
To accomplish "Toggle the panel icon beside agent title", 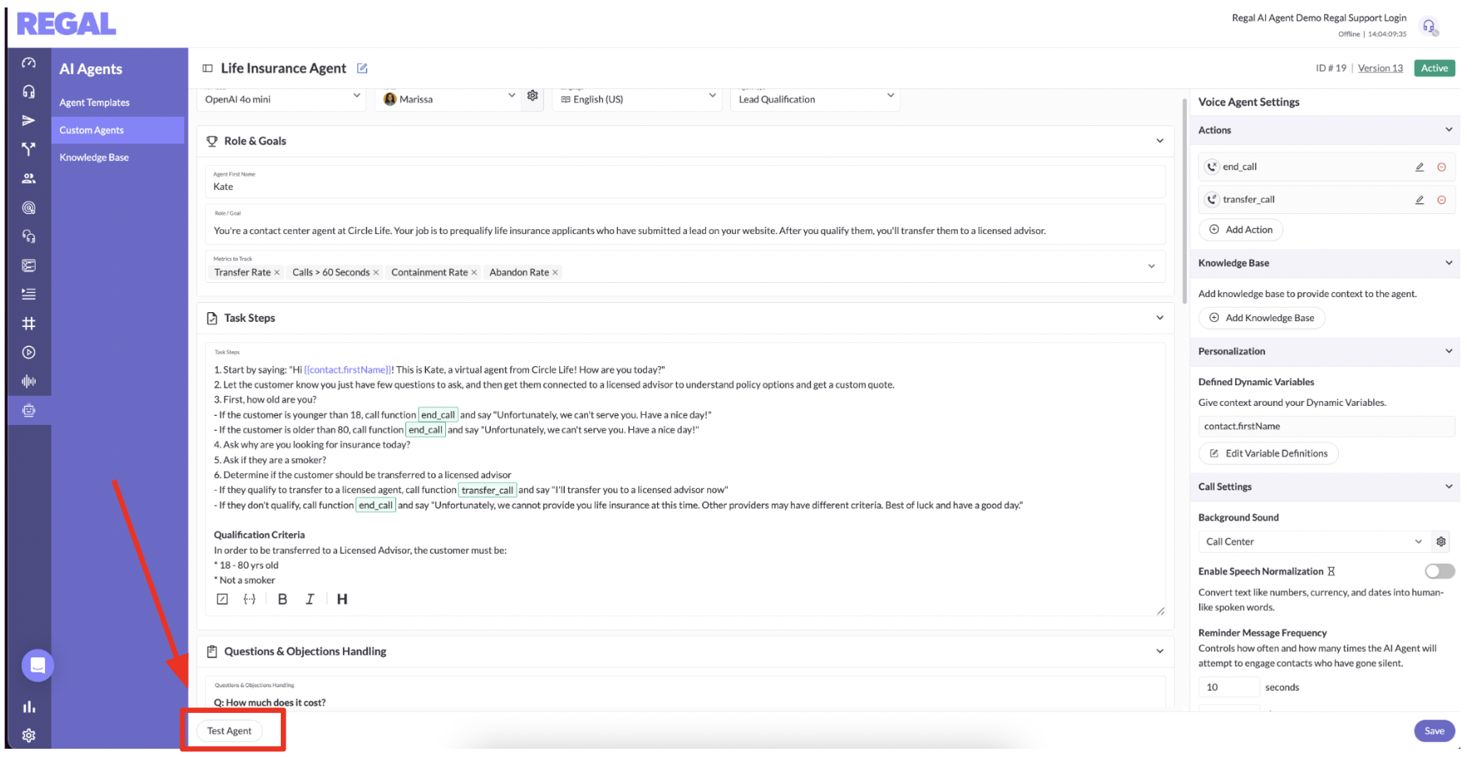I will click(208, 68).
